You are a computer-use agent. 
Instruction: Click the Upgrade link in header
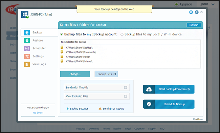tap(186, 4)
